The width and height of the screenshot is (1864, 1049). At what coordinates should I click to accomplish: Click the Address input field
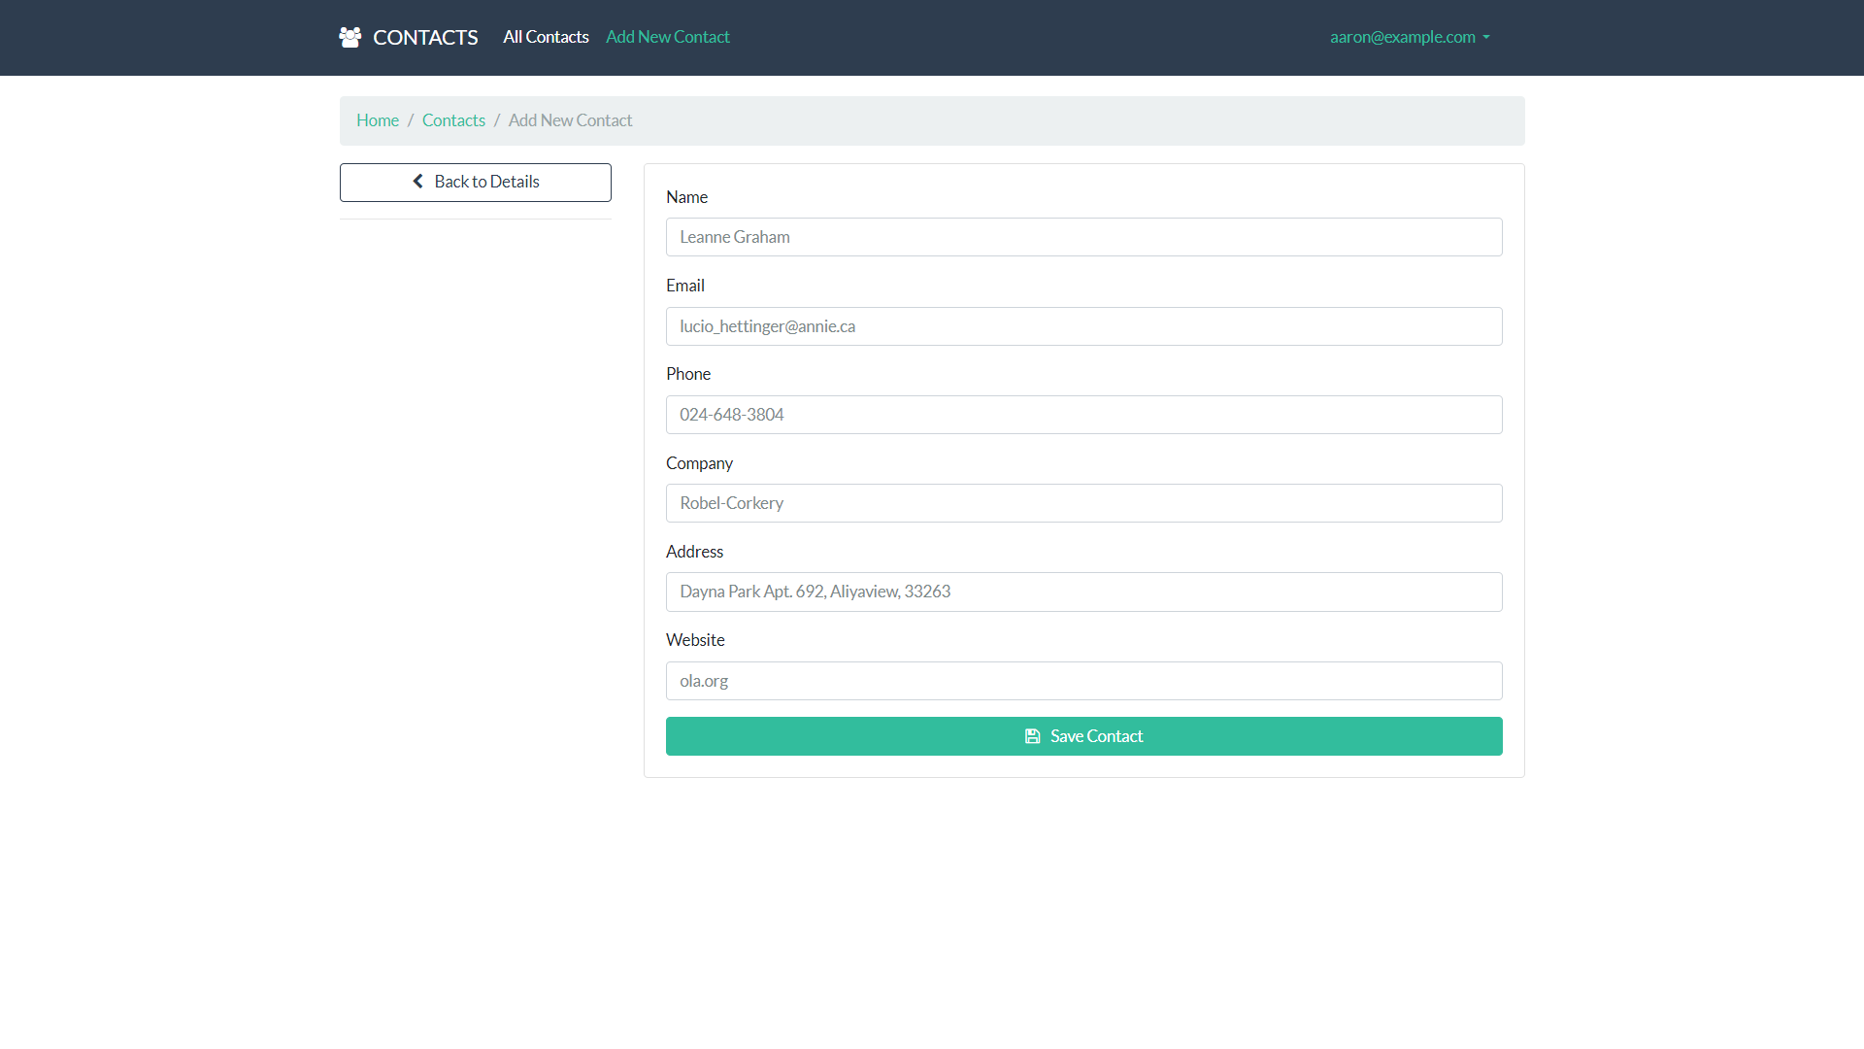point(1083,592)
